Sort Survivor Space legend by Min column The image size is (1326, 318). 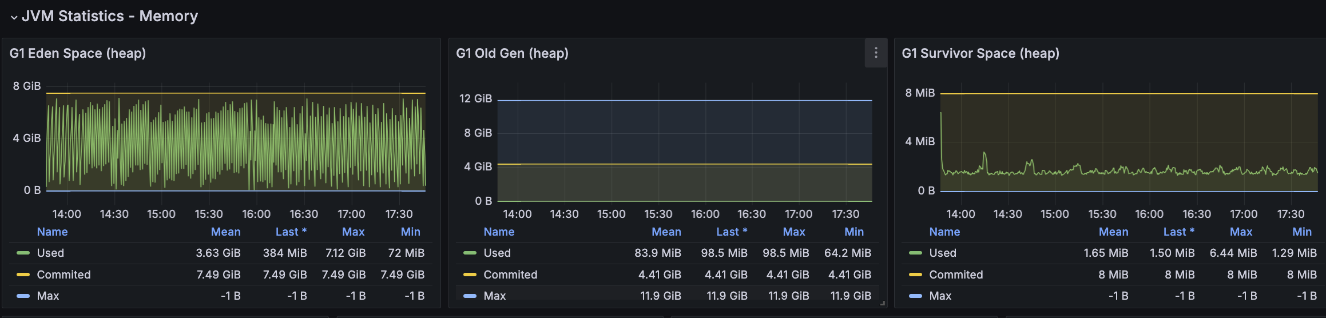click(1302, 232)
